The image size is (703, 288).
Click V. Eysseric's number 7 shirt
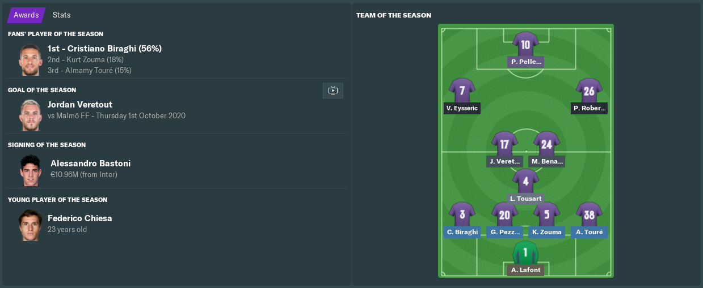pos(462,91)
